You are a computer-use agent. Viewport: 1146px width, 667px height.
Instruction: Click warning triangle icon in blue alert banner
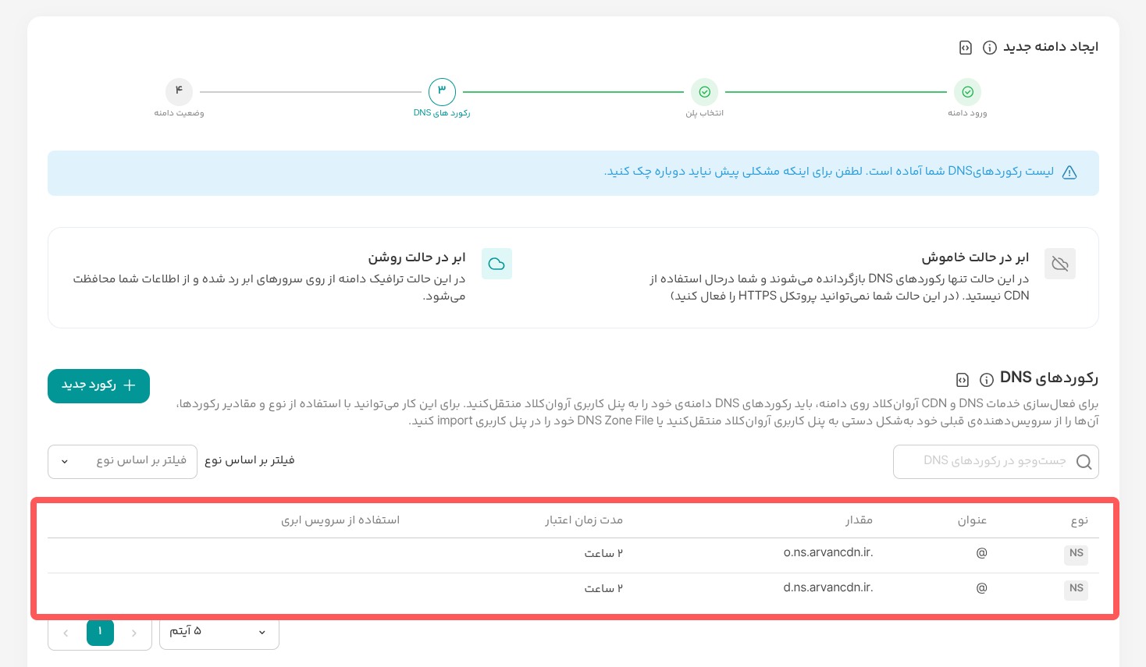[x=1069, y=172]
